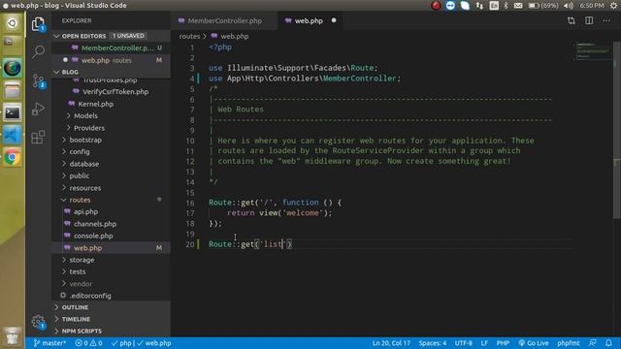The width and height of the screenshot is (621, 349).
Task: Expand the Outline section
Action: tap(111, 307)
